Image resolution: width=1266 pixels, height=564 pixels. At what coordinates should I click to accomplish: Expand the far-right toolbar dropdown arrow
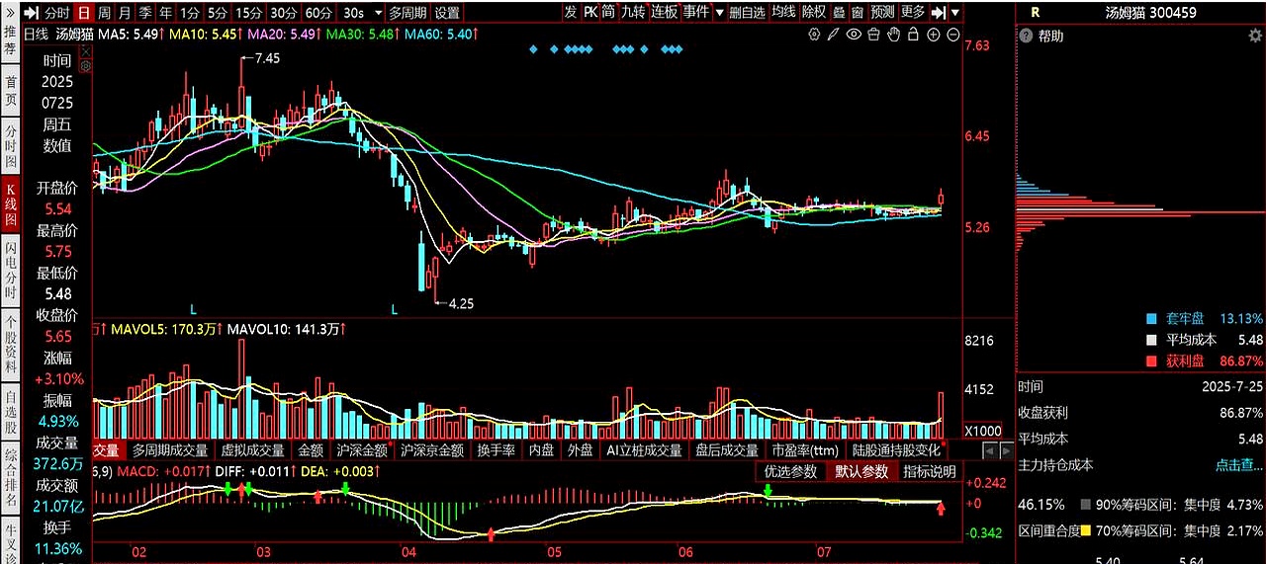954,13
